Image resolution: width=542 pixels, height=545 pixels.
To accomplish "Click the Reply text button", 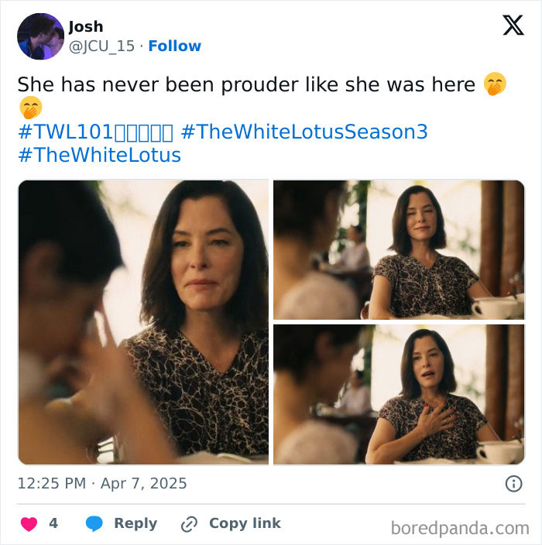I will pyautogui.click(x=135, y=524).
